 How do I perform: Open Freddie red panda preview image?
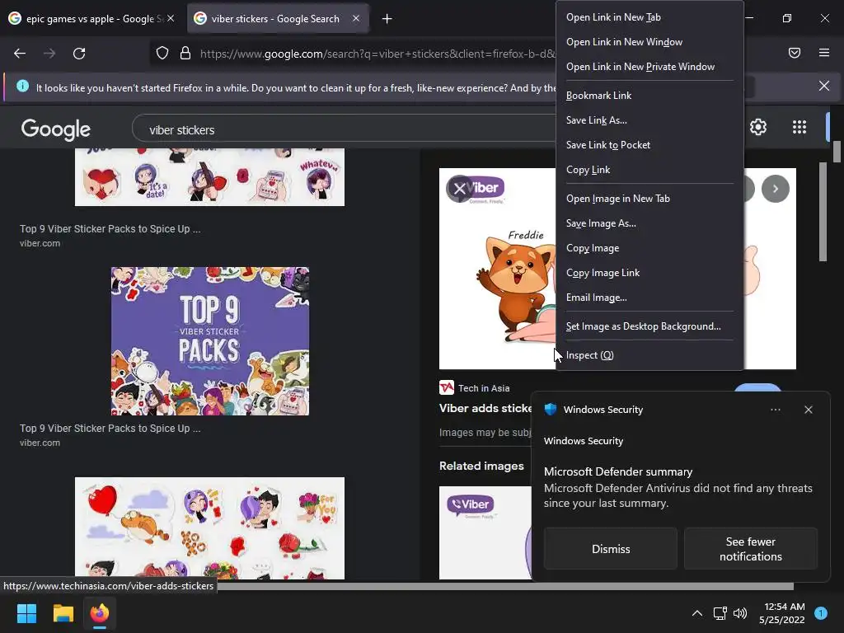(497, 270)
